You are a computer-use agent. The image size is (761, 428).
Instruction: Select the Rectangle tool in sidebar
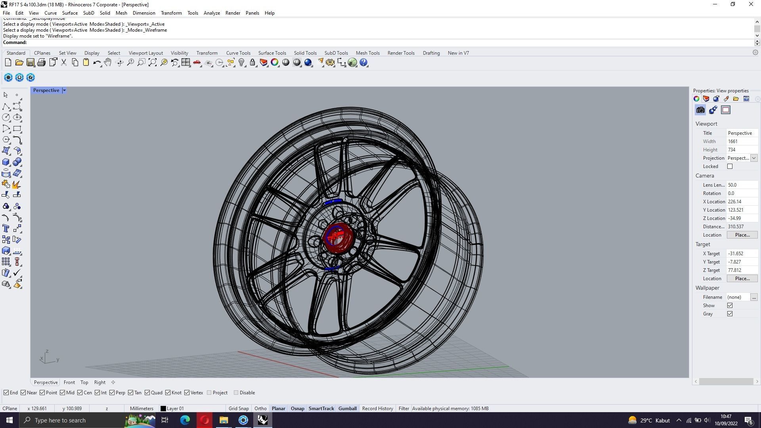(x=17, y=129)
